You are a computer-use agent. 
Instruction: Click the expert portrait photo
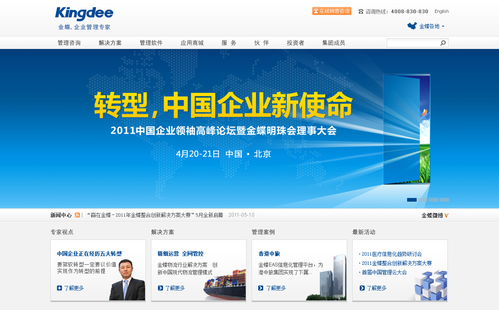tap(127, 280)
